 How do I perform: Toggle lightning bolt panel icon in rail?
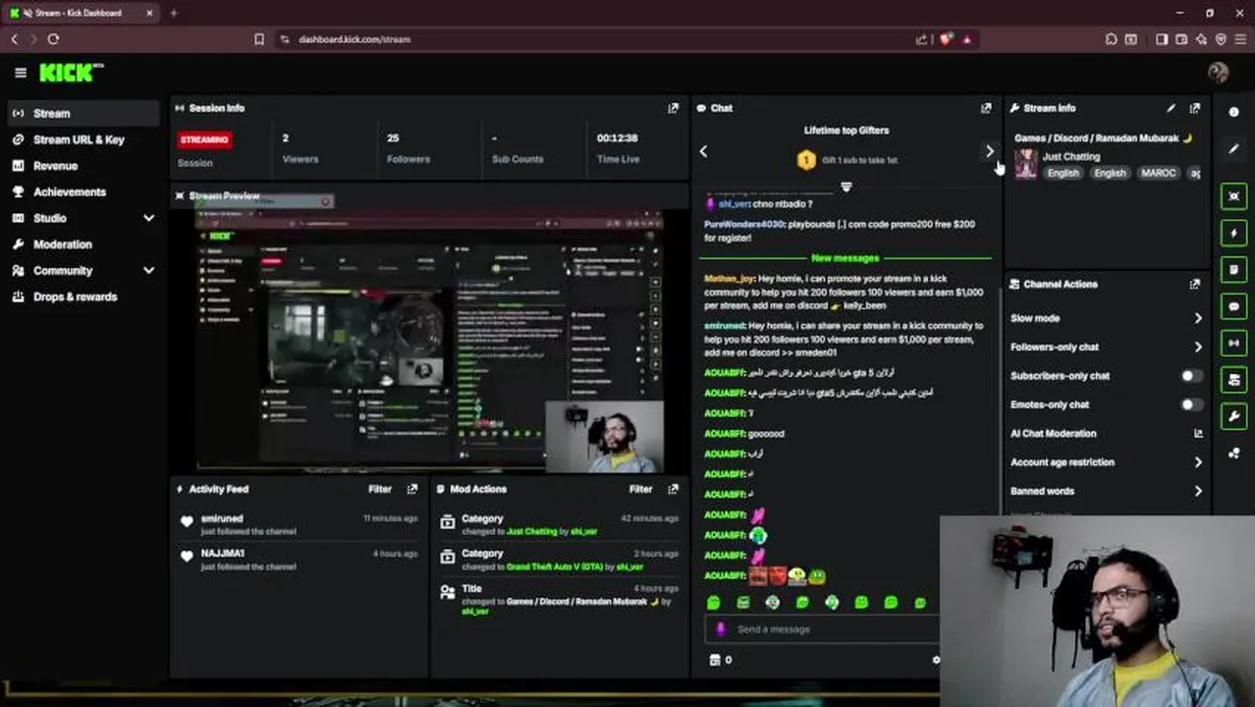point(1234,233)
